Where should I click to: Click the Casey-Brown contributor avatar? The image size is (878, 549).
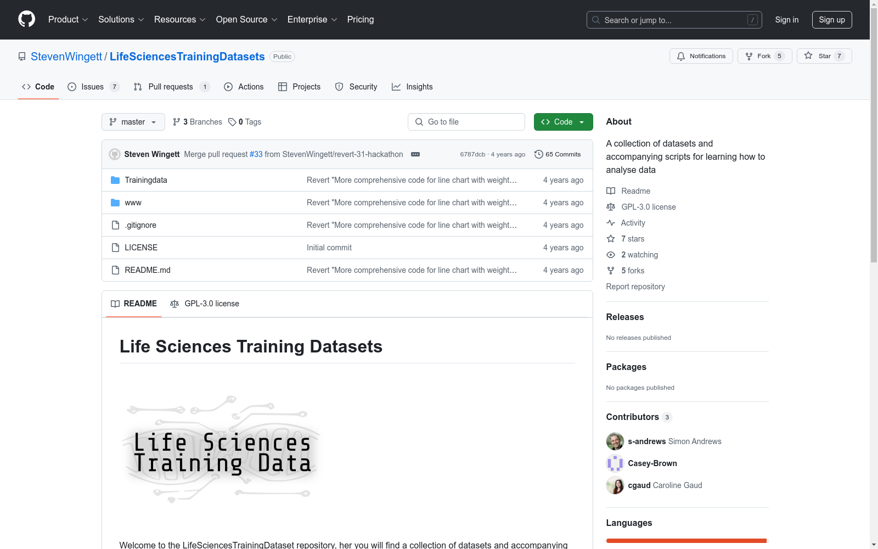tap(615, 463)
